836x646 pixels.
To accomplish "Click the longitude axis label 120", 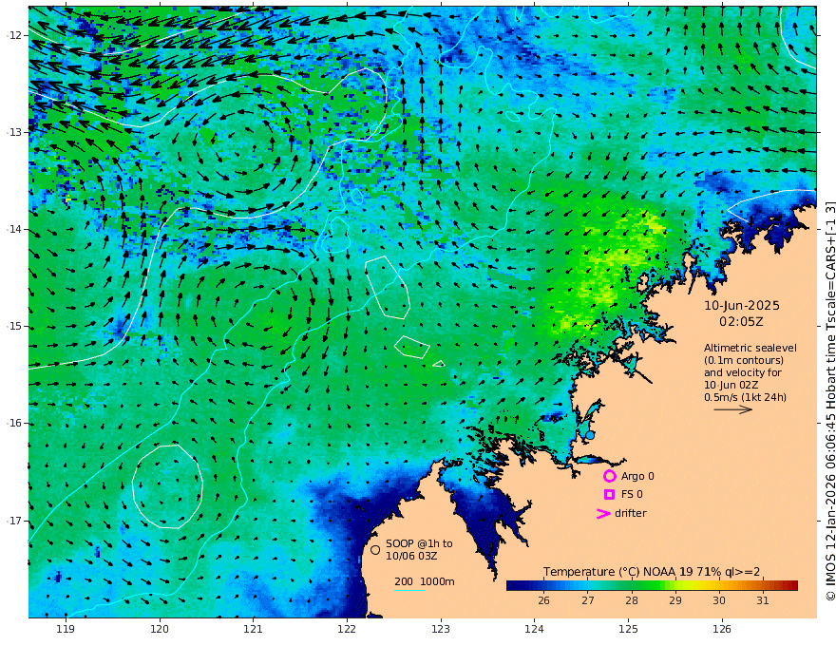I will point(160,630).
